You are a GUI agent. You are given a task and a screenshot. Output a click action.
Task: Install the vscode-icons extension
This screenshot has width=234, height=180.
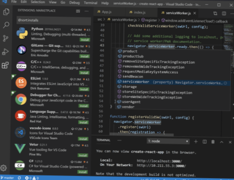coord(83,139)
